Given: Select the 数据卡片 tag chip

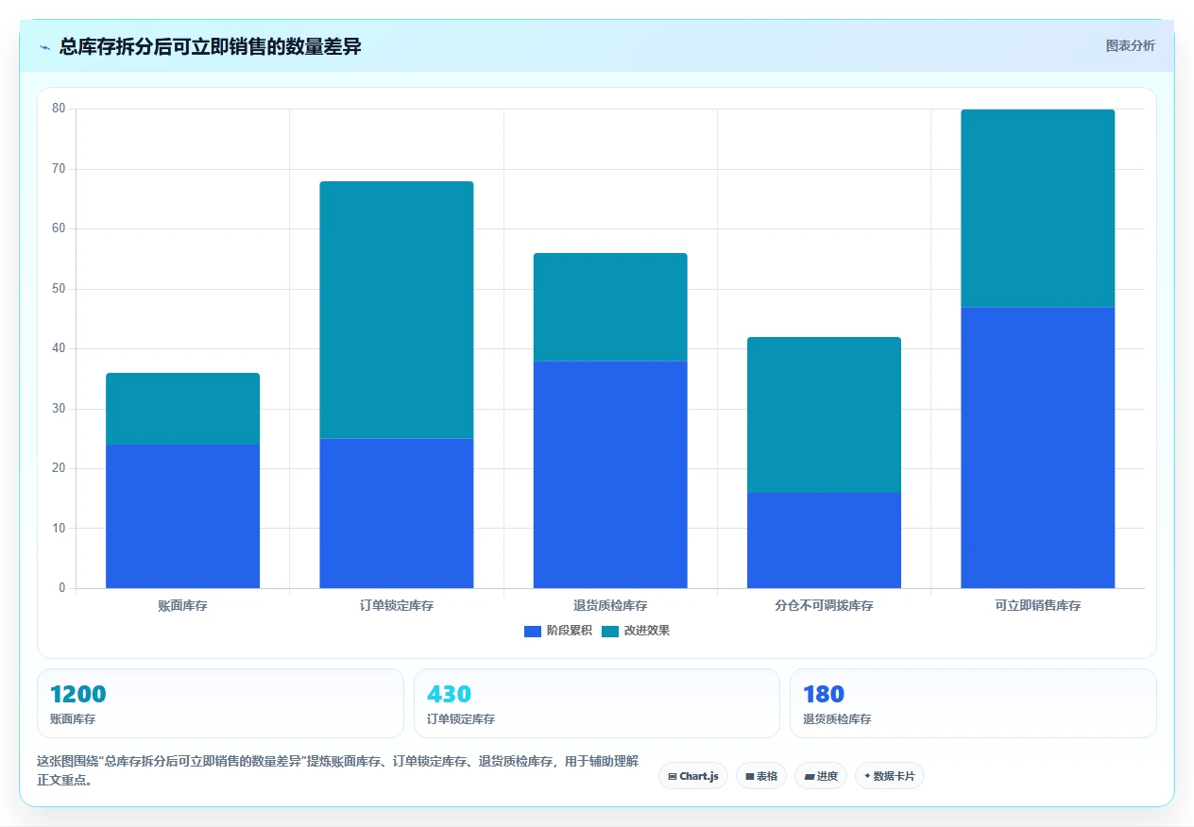Looking at the screenshot, I should [x=890, y=776].
